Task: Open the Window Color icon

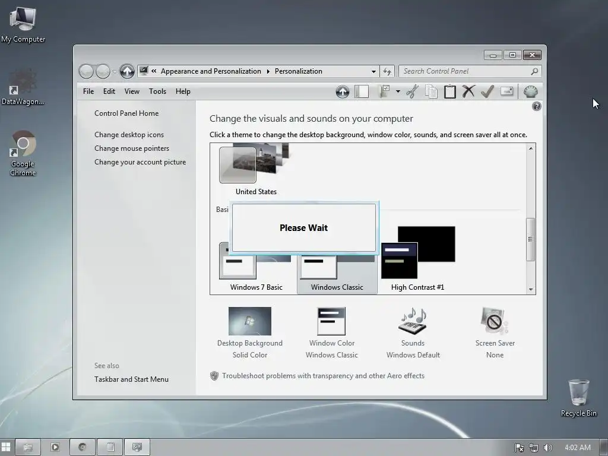Action: (x=331, y=321)
